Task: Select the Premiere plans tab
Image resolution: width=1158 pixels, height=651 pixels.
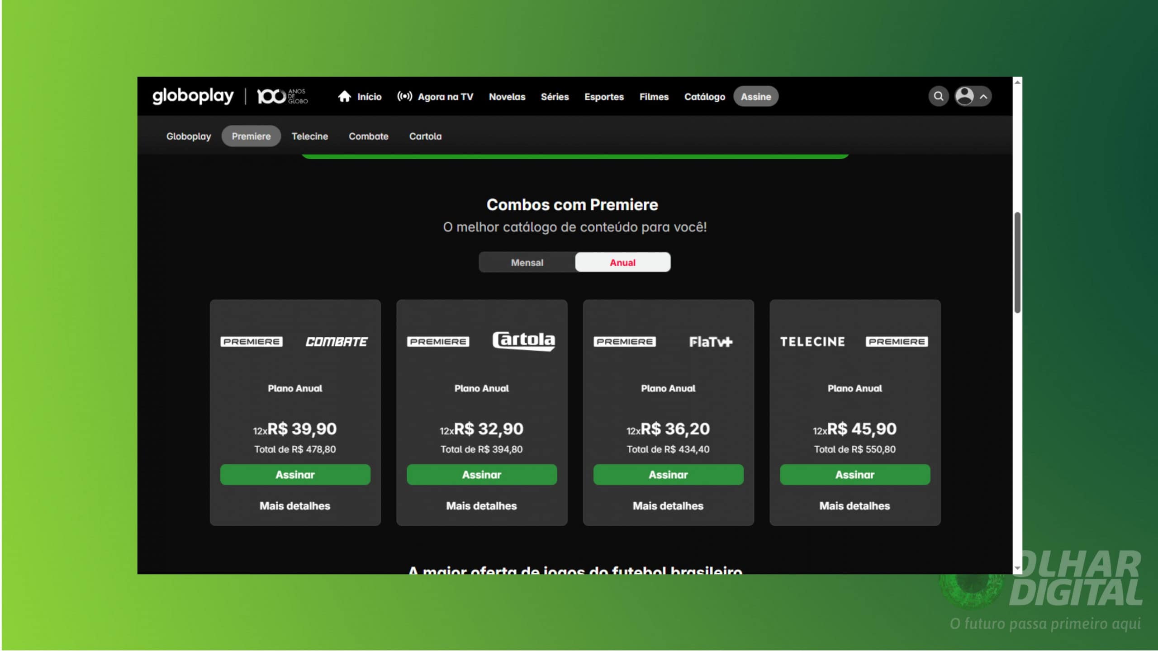Action: coord(251,136)
